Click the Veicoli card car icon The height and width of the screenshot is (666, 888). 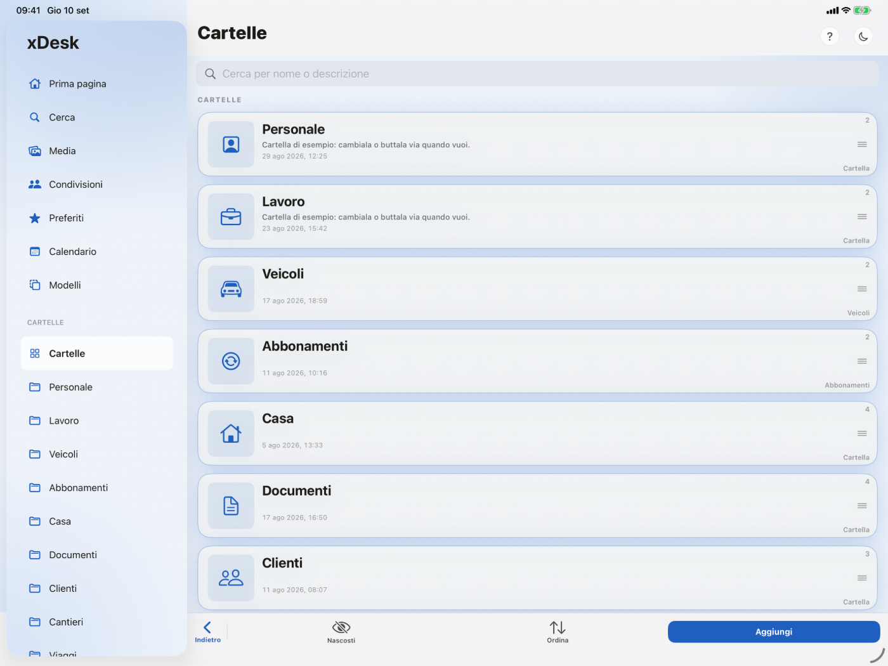pos(231,289)
